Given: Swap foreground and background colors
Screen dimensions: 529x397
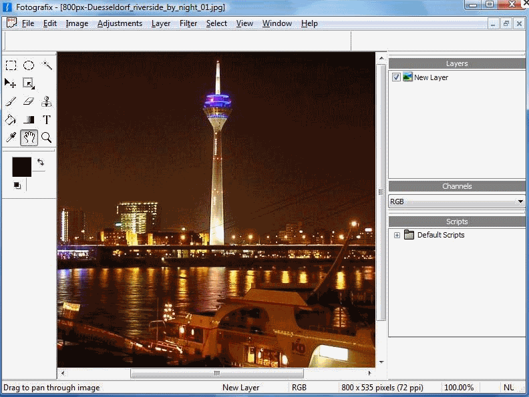Looking at the screenshot, I should pos(41,162).
